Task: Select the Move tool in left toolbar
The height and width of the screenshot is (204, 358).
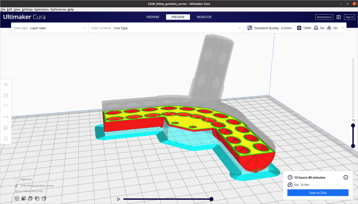Action: [x=6, y=85]
